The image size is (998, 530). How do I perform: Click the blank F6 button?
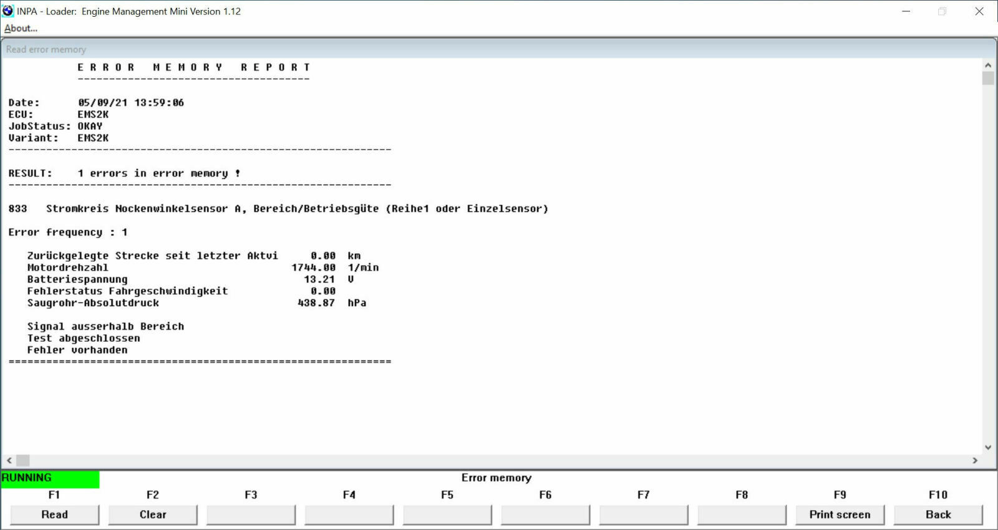pyautogui.click(x=545, y=514)
